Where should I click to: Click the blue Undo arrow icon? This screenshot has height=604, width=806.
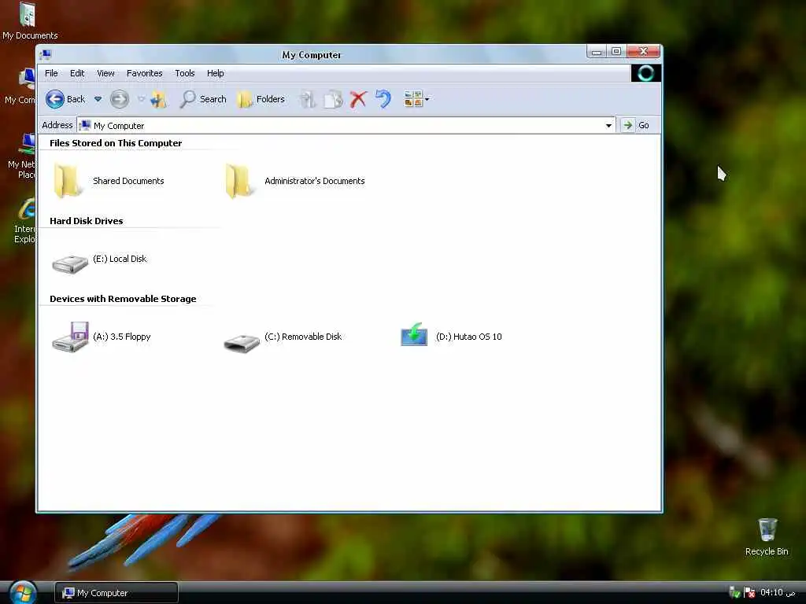coord(383,99)
